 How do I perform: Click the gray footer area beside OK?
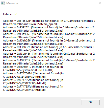click(40, 102)
